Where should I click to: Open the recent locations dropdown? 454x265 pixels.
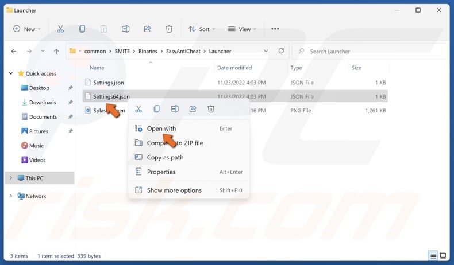(43, 52)
